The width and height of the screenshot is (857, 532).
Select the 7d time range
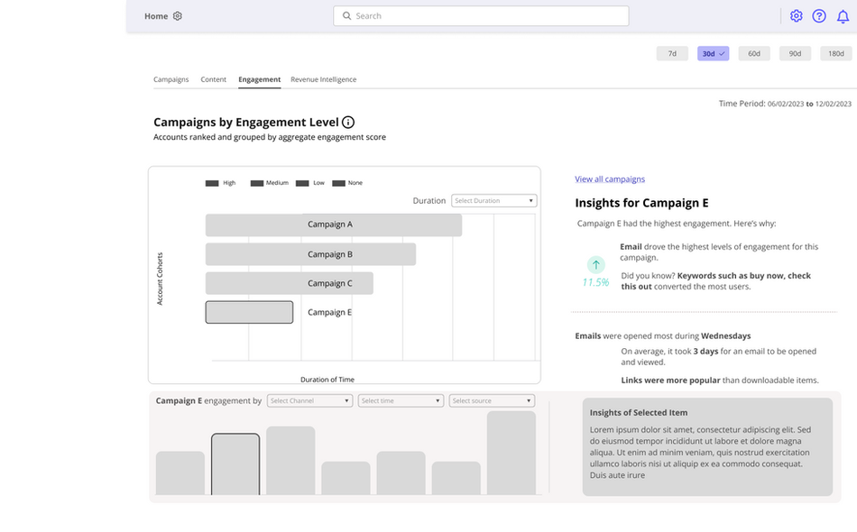[x=672, y=54]
